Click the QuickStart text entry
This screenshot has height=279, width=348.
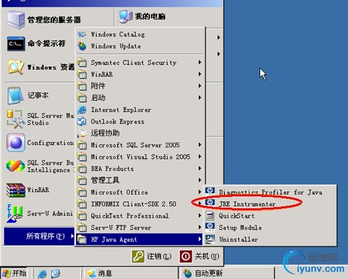coord(237,216)
